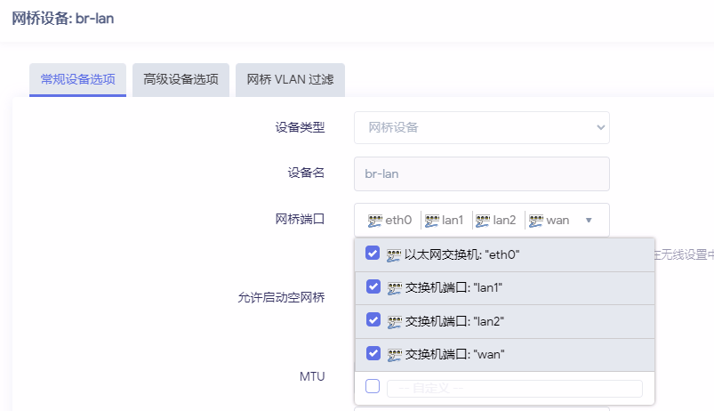This screenshot has width=714, height=411.
Task: Click the eth0 port icon in selected ports
Action: 375,221
